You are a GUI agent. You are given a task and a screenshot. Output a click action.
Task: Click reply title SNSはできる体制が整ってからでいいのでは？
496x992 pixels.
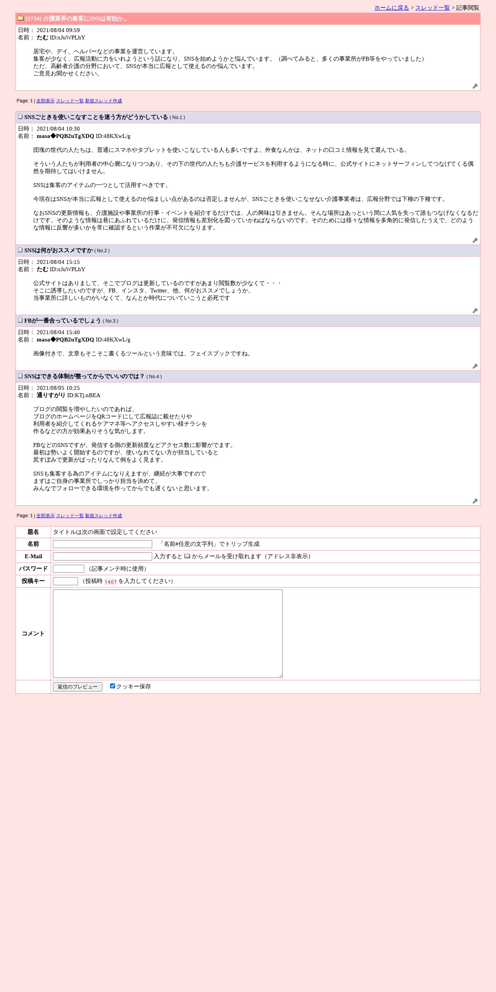pos(85,376)
